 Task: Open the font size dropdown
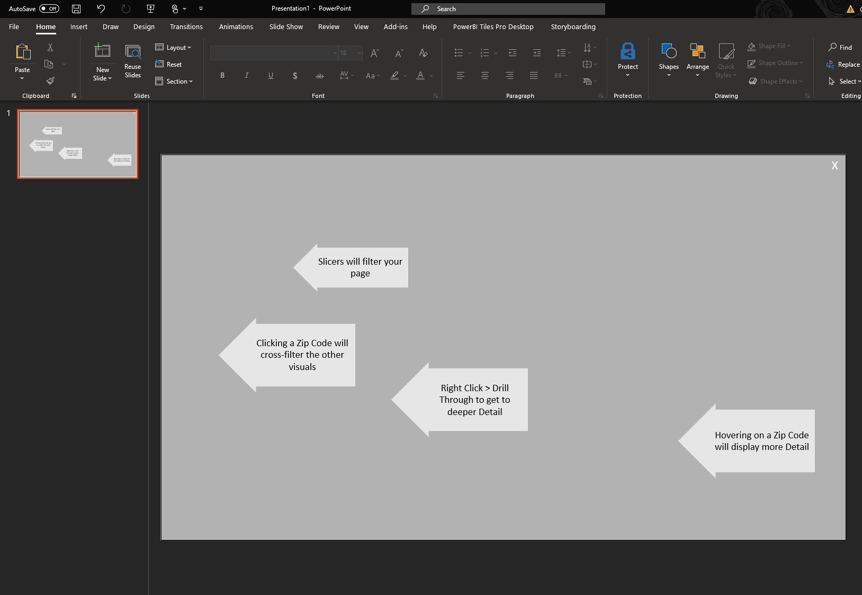click(x=359, y=52)
